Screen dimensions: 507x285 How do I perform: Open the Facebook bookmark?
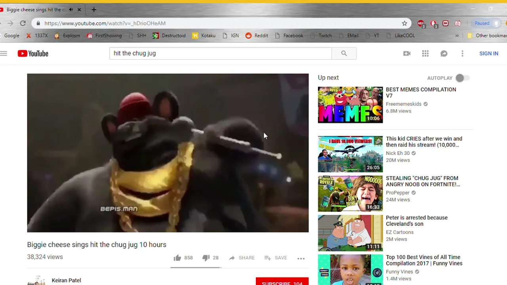click(x=289, y=36)
